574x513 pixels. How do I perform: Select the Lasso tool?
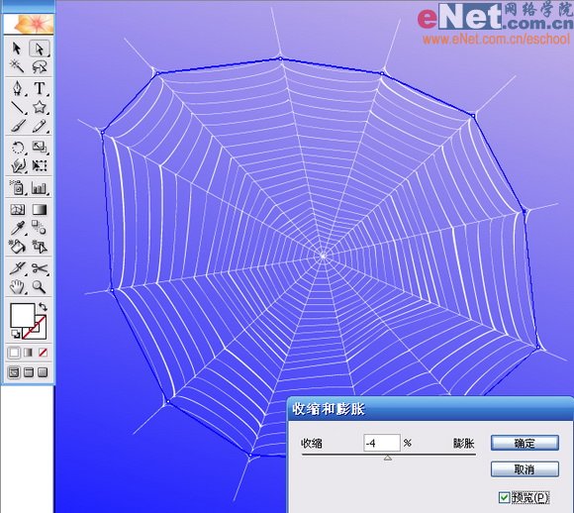[x=40, y=66]
